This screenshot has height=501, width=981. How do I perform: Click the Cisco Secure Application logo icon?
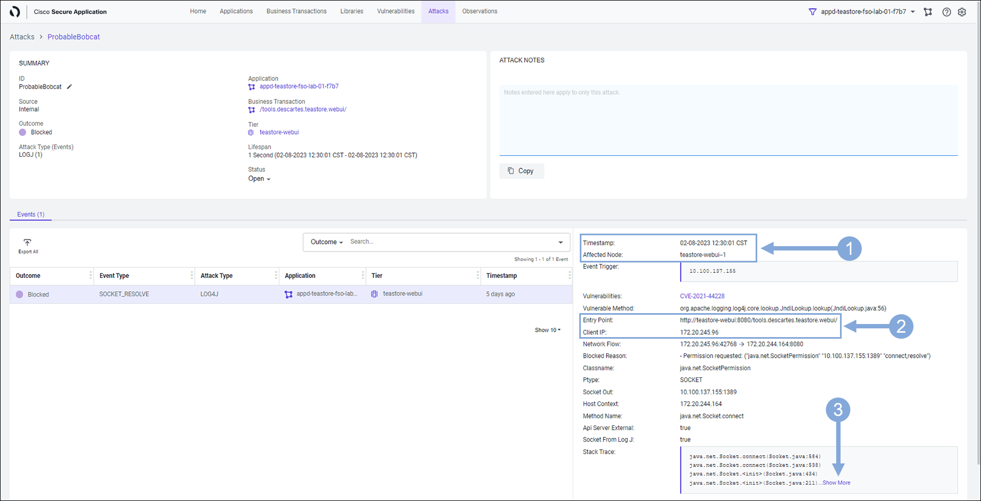pos(15,11)
